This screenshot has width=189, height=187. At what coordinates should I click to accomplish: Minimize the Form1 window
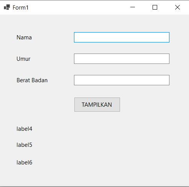tap(133, 7)
